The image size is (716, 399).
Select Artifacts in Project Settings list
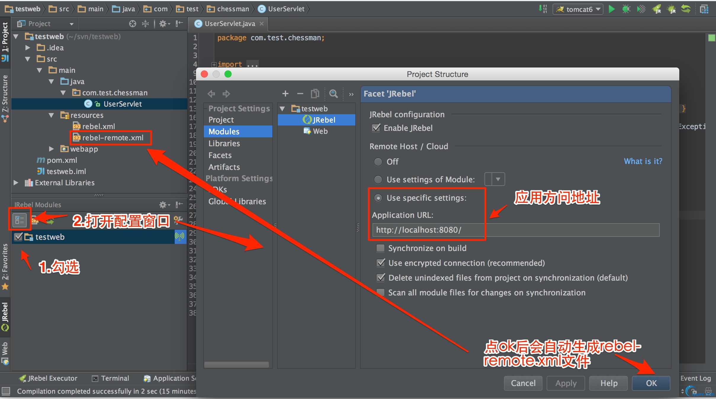(224, 167)
